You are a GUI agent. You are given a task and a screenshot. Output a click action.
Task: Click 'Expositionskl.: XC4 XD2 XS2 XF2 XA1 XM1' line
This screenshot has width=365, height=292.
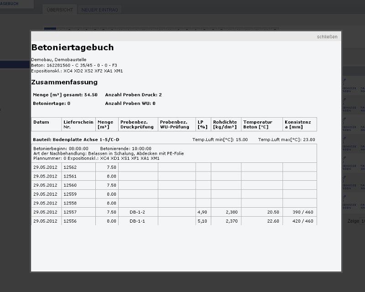point(77,71)
